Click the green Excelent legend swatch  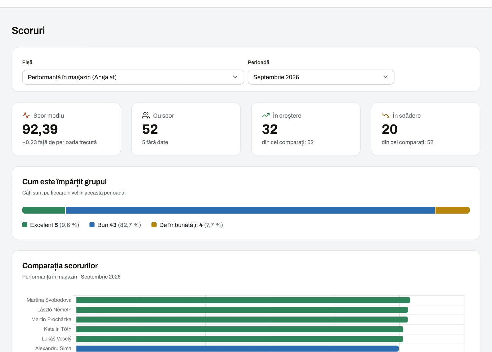click(25, 225)
